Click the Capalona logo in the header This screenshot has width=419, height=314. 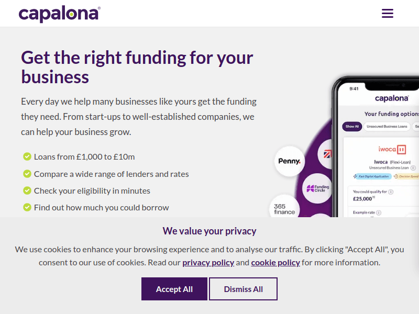coord(59,14)
